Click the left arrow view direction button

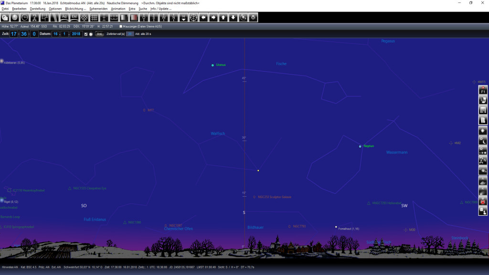coord(203,18)
